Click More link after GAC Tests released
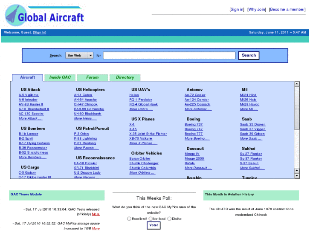The image size is (310, 232). pyautogui.click(x=96, y=214)
